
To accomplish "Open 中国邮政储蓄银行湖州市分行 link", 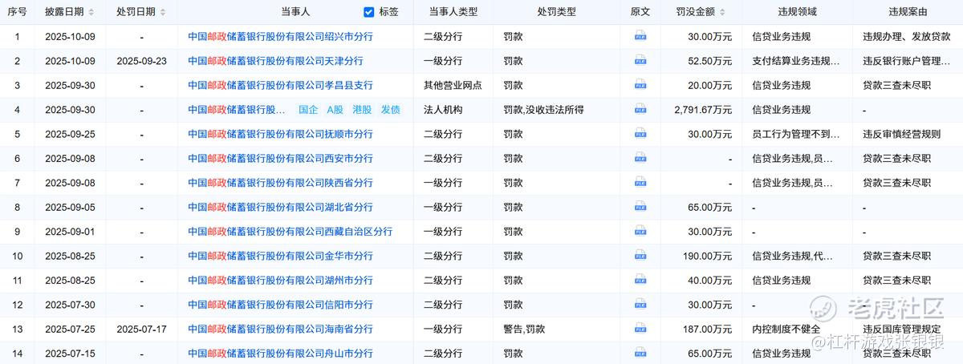I will coord(280,281).
